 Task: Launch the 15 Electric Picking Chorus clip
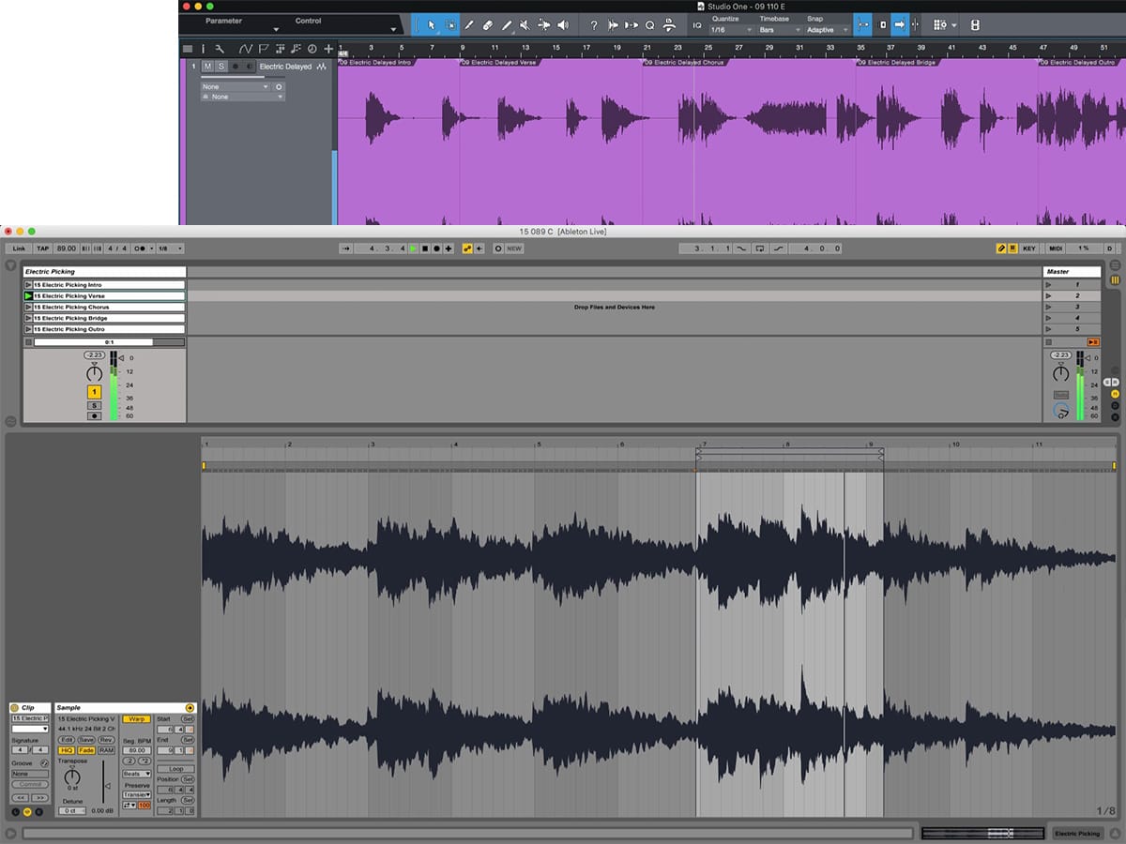click(28, 308)
